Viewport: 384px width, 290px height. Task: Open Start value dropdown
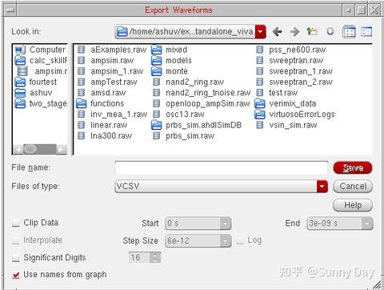226,224
